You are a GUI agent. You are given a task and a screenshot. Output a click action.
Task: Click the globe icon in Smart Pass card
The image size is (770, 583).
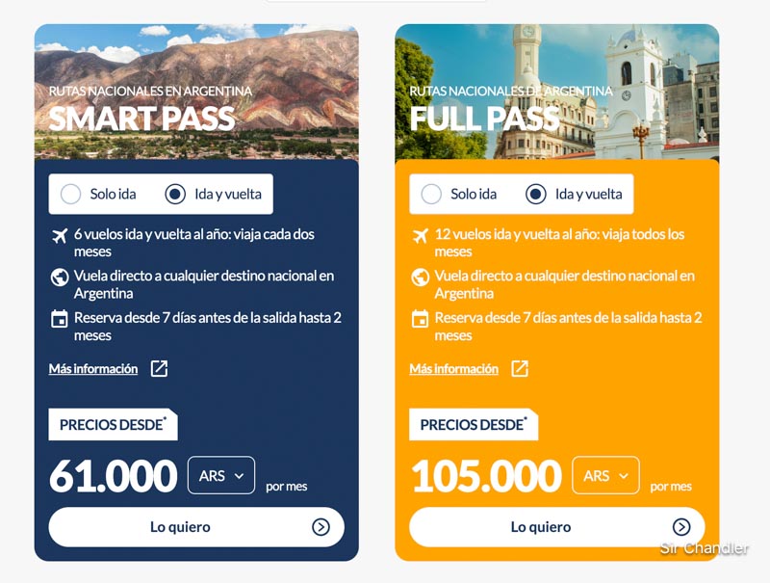coord(59,278)
